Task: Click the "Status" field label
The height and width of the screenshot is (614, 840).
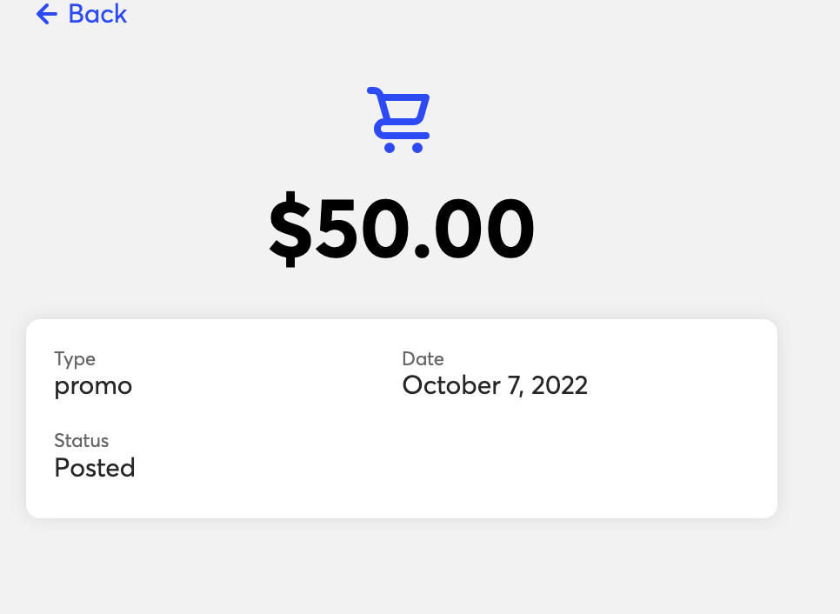Action: pyautogui.click(x=82, y=440)
